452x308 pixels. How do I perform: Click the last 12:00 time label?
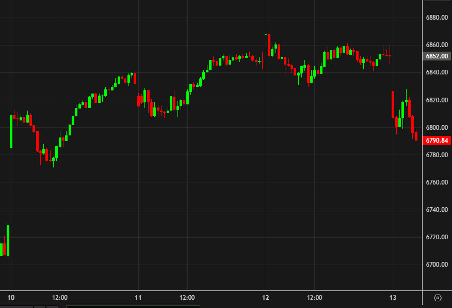pyautogui.click(x=315, y=298)
